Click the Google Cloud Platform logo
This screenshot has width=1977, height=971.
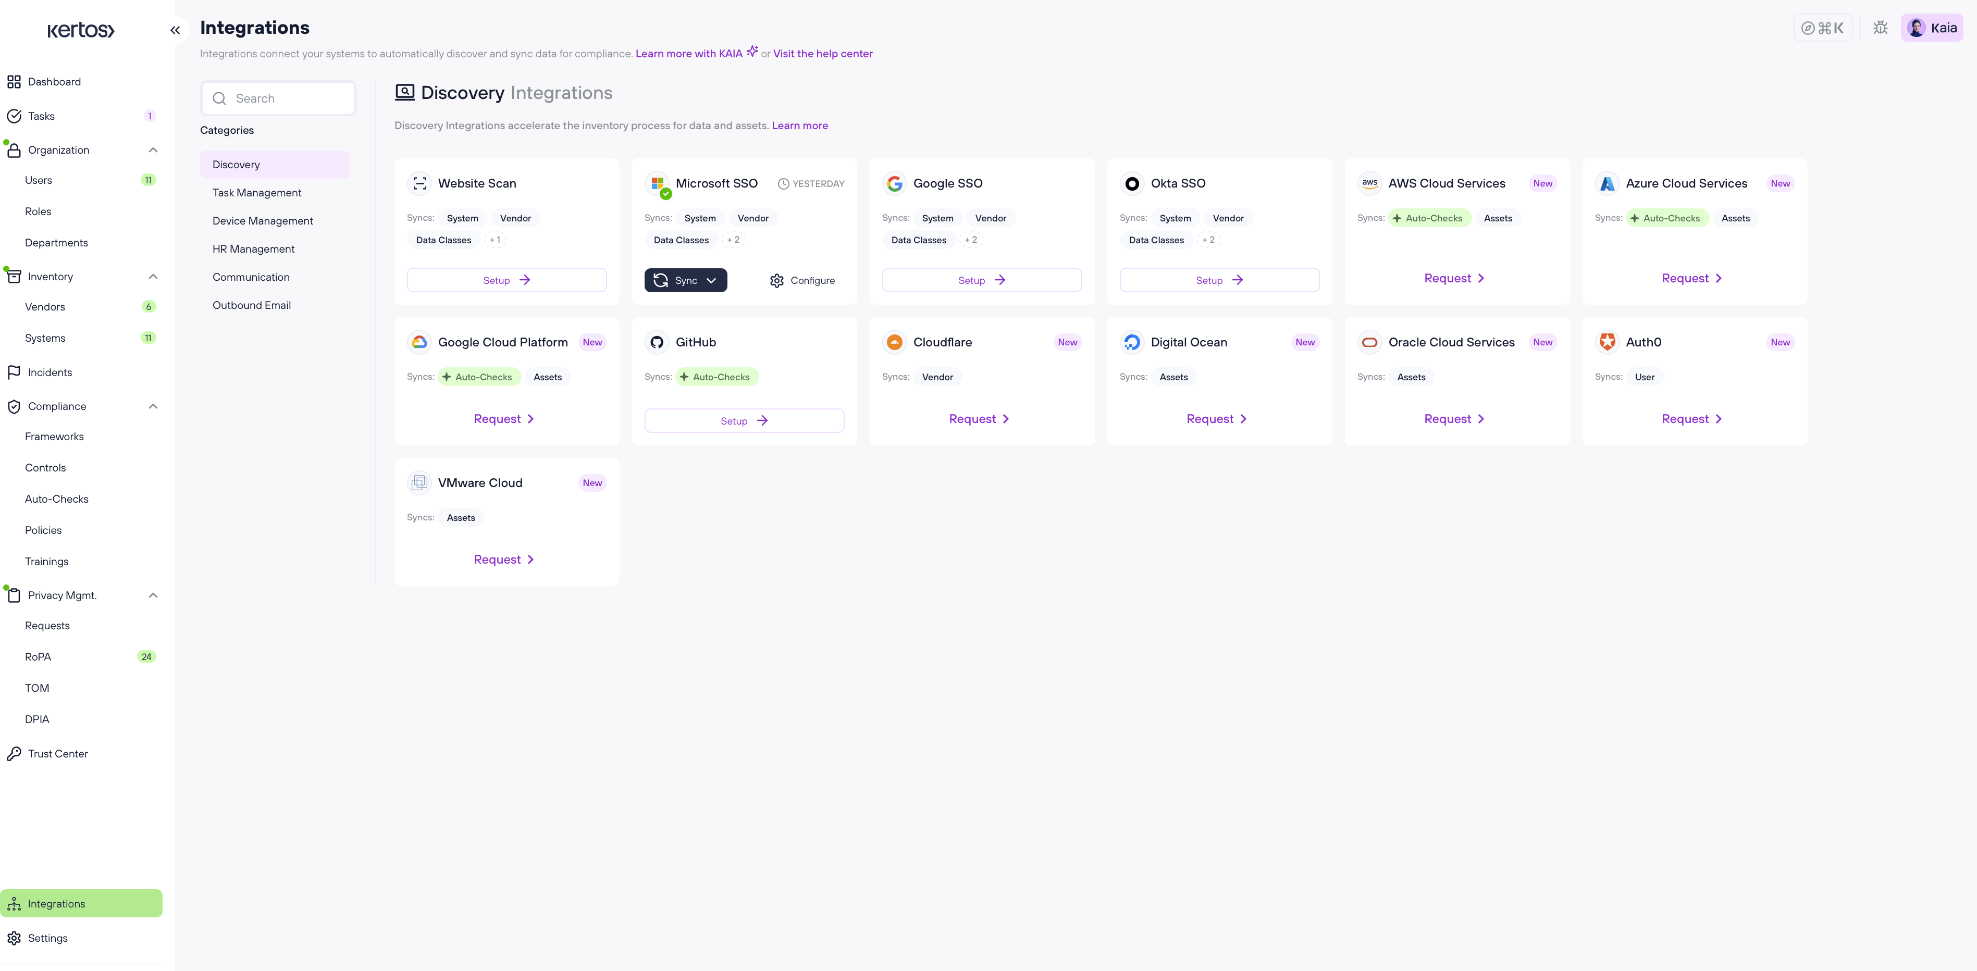pyautogui.click(x=419, y=342)
